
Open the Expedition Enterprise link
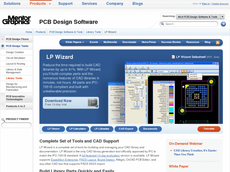[x=64, y=160]
